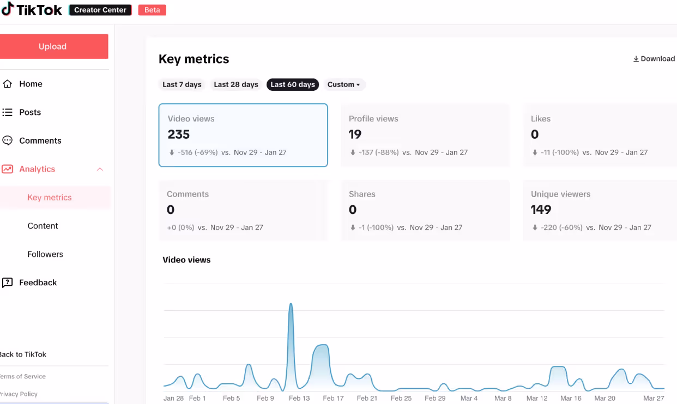677x404 pixels.
Task: Click the Mar 12 axis label
Action: click(537, 398)
